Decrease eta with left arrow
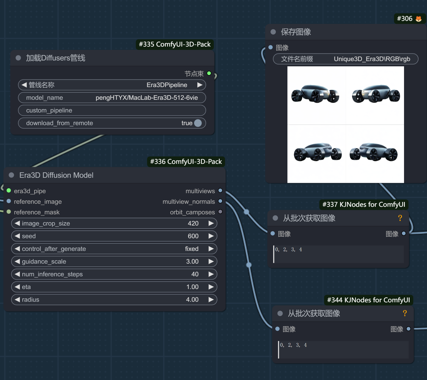The width and height of the screenshot is (427, 380). 17,287
